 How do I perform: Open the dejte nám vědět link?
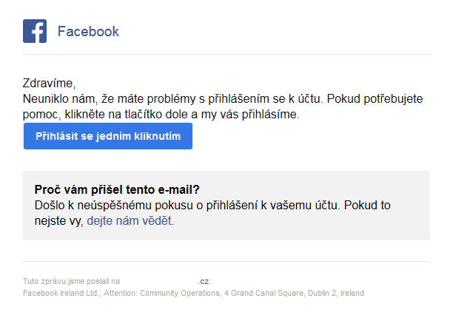pos(130,220)
